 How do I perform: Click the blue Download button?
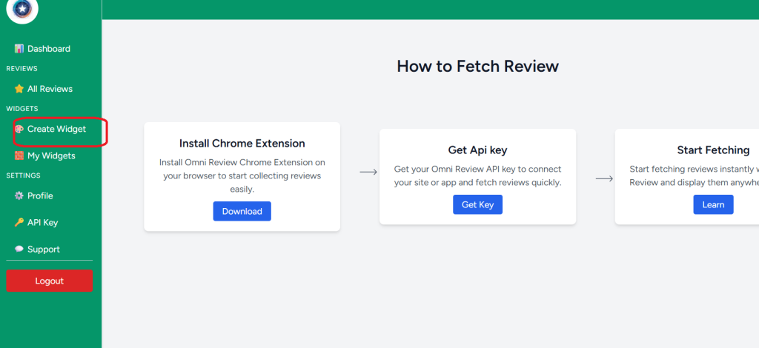[242, 211]
